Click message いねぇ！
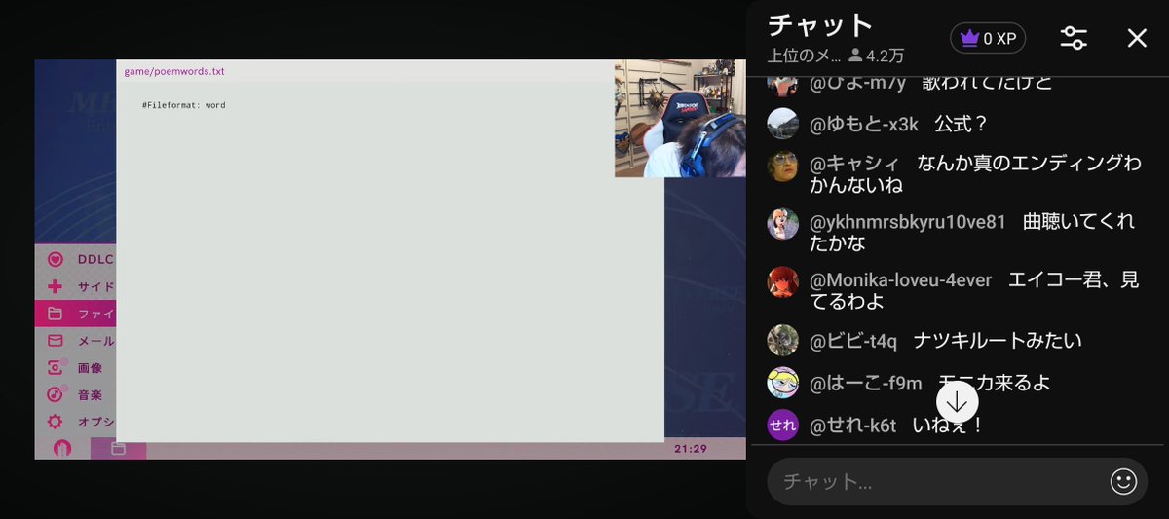The height and width of the screenshot is (519, 1169). (x=948, y=425)
